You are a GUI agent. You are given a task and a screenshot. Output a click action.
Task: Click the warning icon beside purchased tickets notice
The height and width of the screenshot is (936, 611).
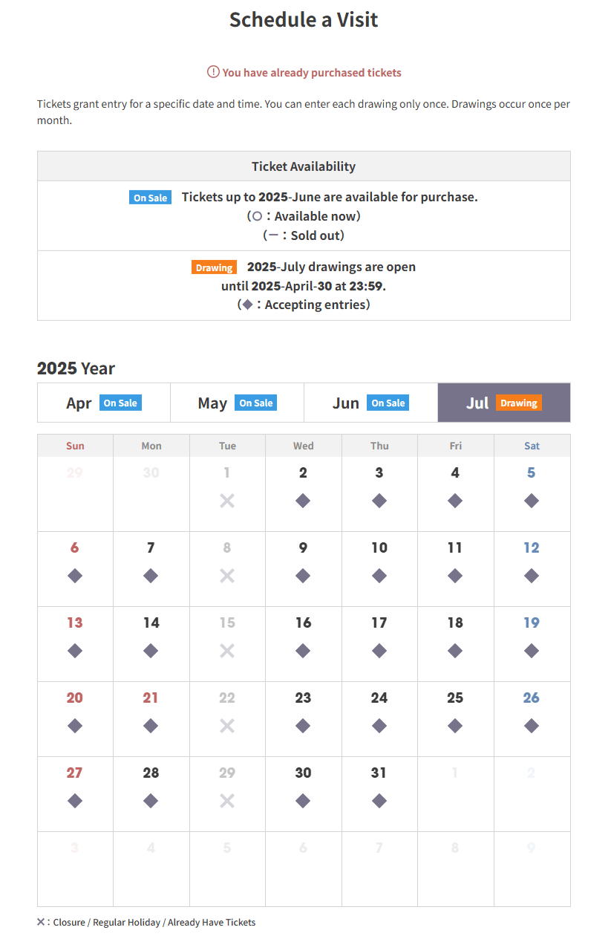tap(213, 72)
